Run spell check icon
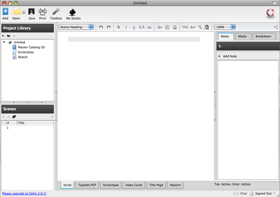The image size is (280, 197). pos(192,27)
